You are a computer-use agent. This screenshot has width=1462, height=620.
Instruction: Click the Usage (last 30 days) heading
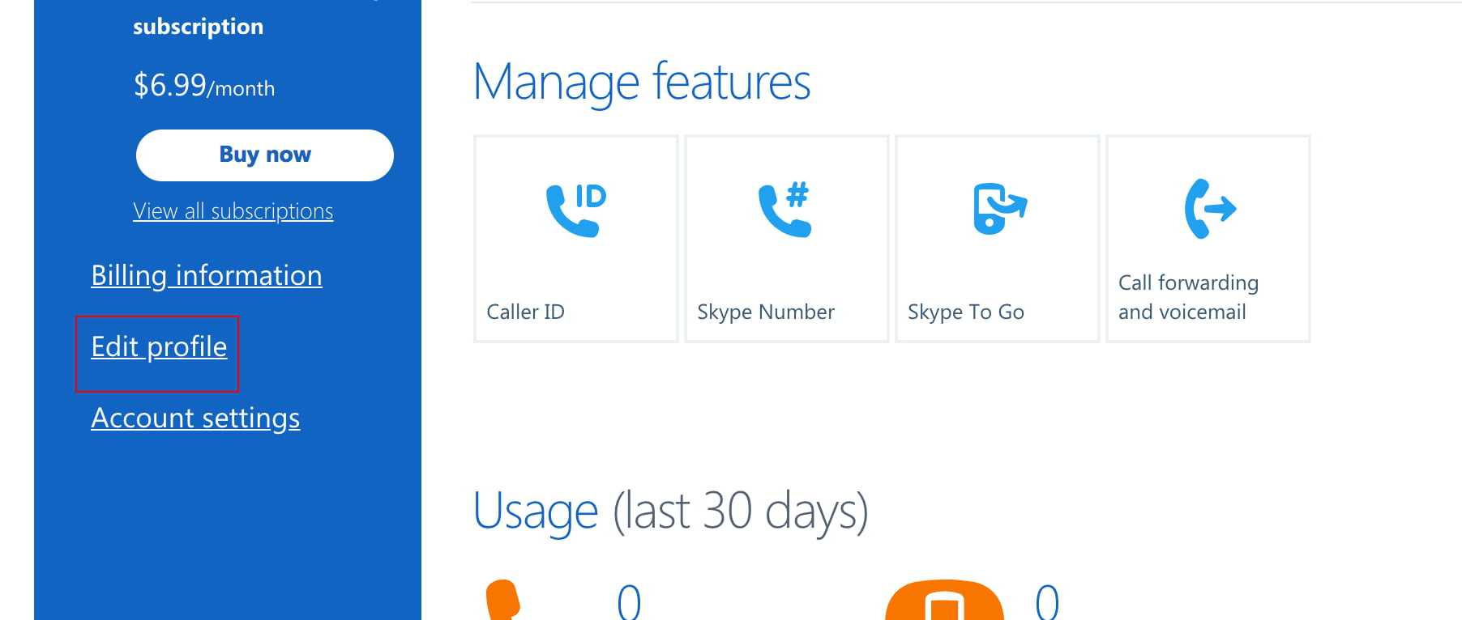[x=671, y=512]
